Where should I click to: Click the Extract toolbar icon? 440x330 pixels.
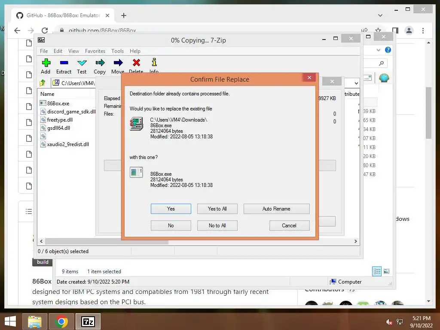64,63
